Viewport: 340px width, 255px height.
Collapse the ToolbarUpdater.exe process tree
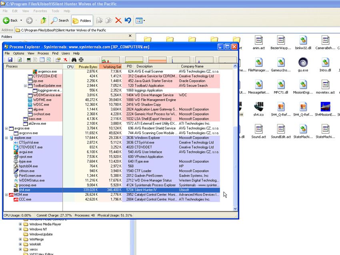pos(25,86)
